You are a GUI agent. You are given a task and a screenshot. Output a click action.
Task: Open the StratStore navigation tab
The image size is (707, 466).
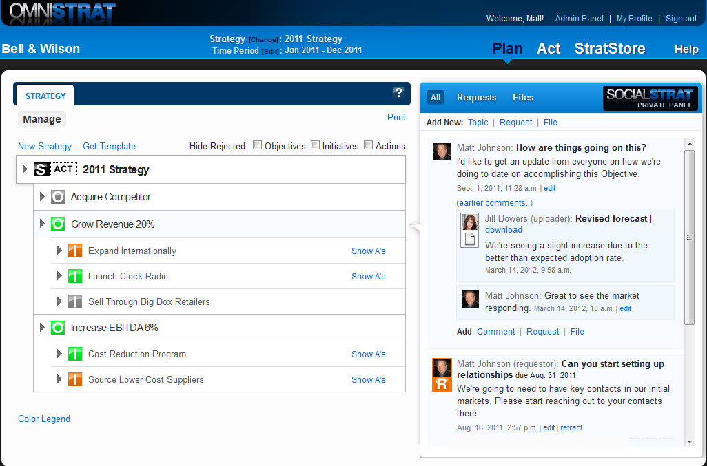pos(610,48)
